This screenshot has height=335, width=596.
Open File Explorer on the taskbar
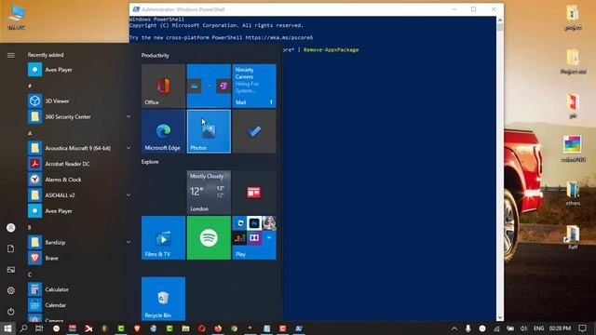[185, 328]
